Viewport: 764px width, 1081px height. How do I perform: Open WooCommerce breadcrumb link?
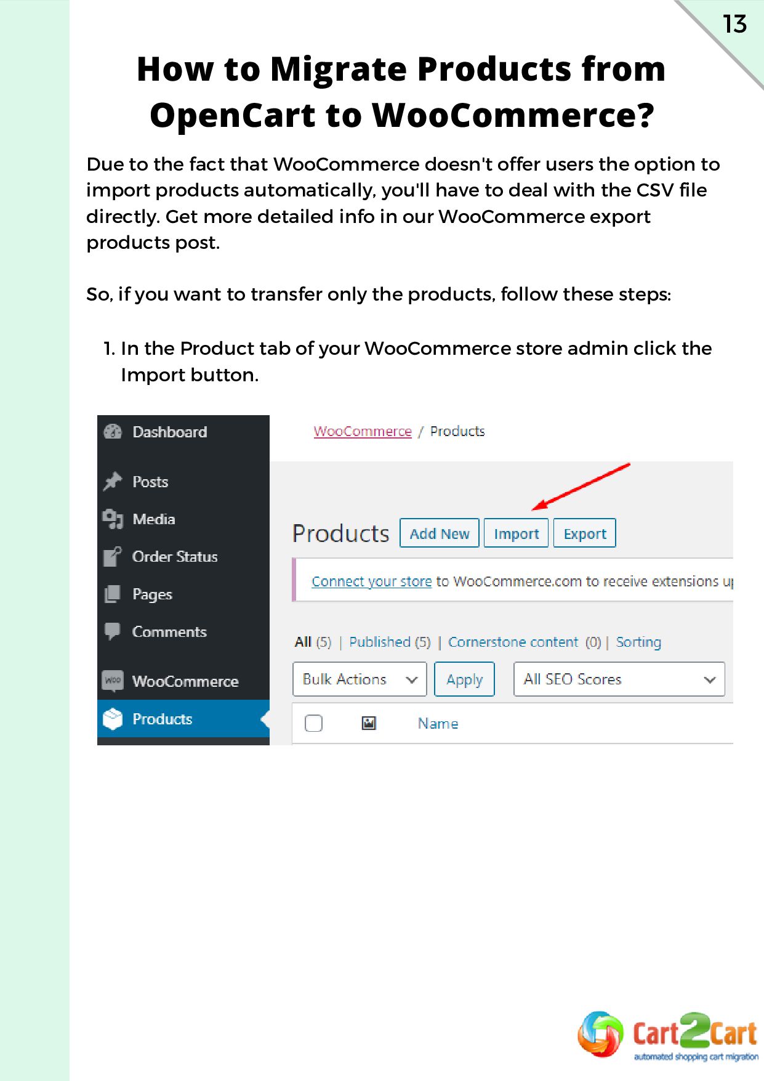coord(363,431)
